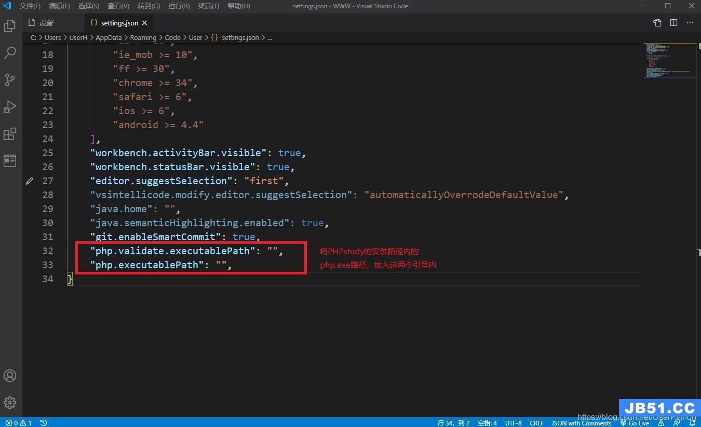Image resolution: width=701 pixels, height=427 pixels.
Task: Open the 运行(R) menu
Action: pos(179,6)
